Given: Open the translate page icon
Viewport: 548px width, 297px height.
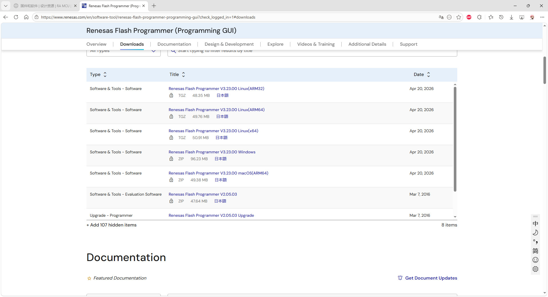Looking at the screenshot, I should 441,17.
